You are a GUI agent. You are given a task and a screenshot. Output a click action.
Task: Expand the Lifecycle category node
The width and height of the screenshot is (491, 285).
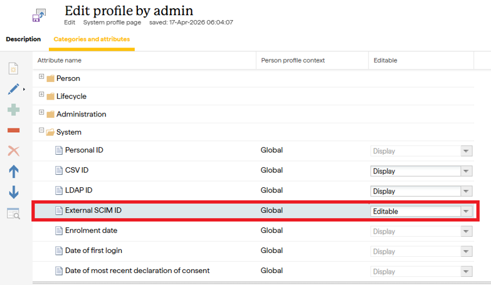pos(41,94)
